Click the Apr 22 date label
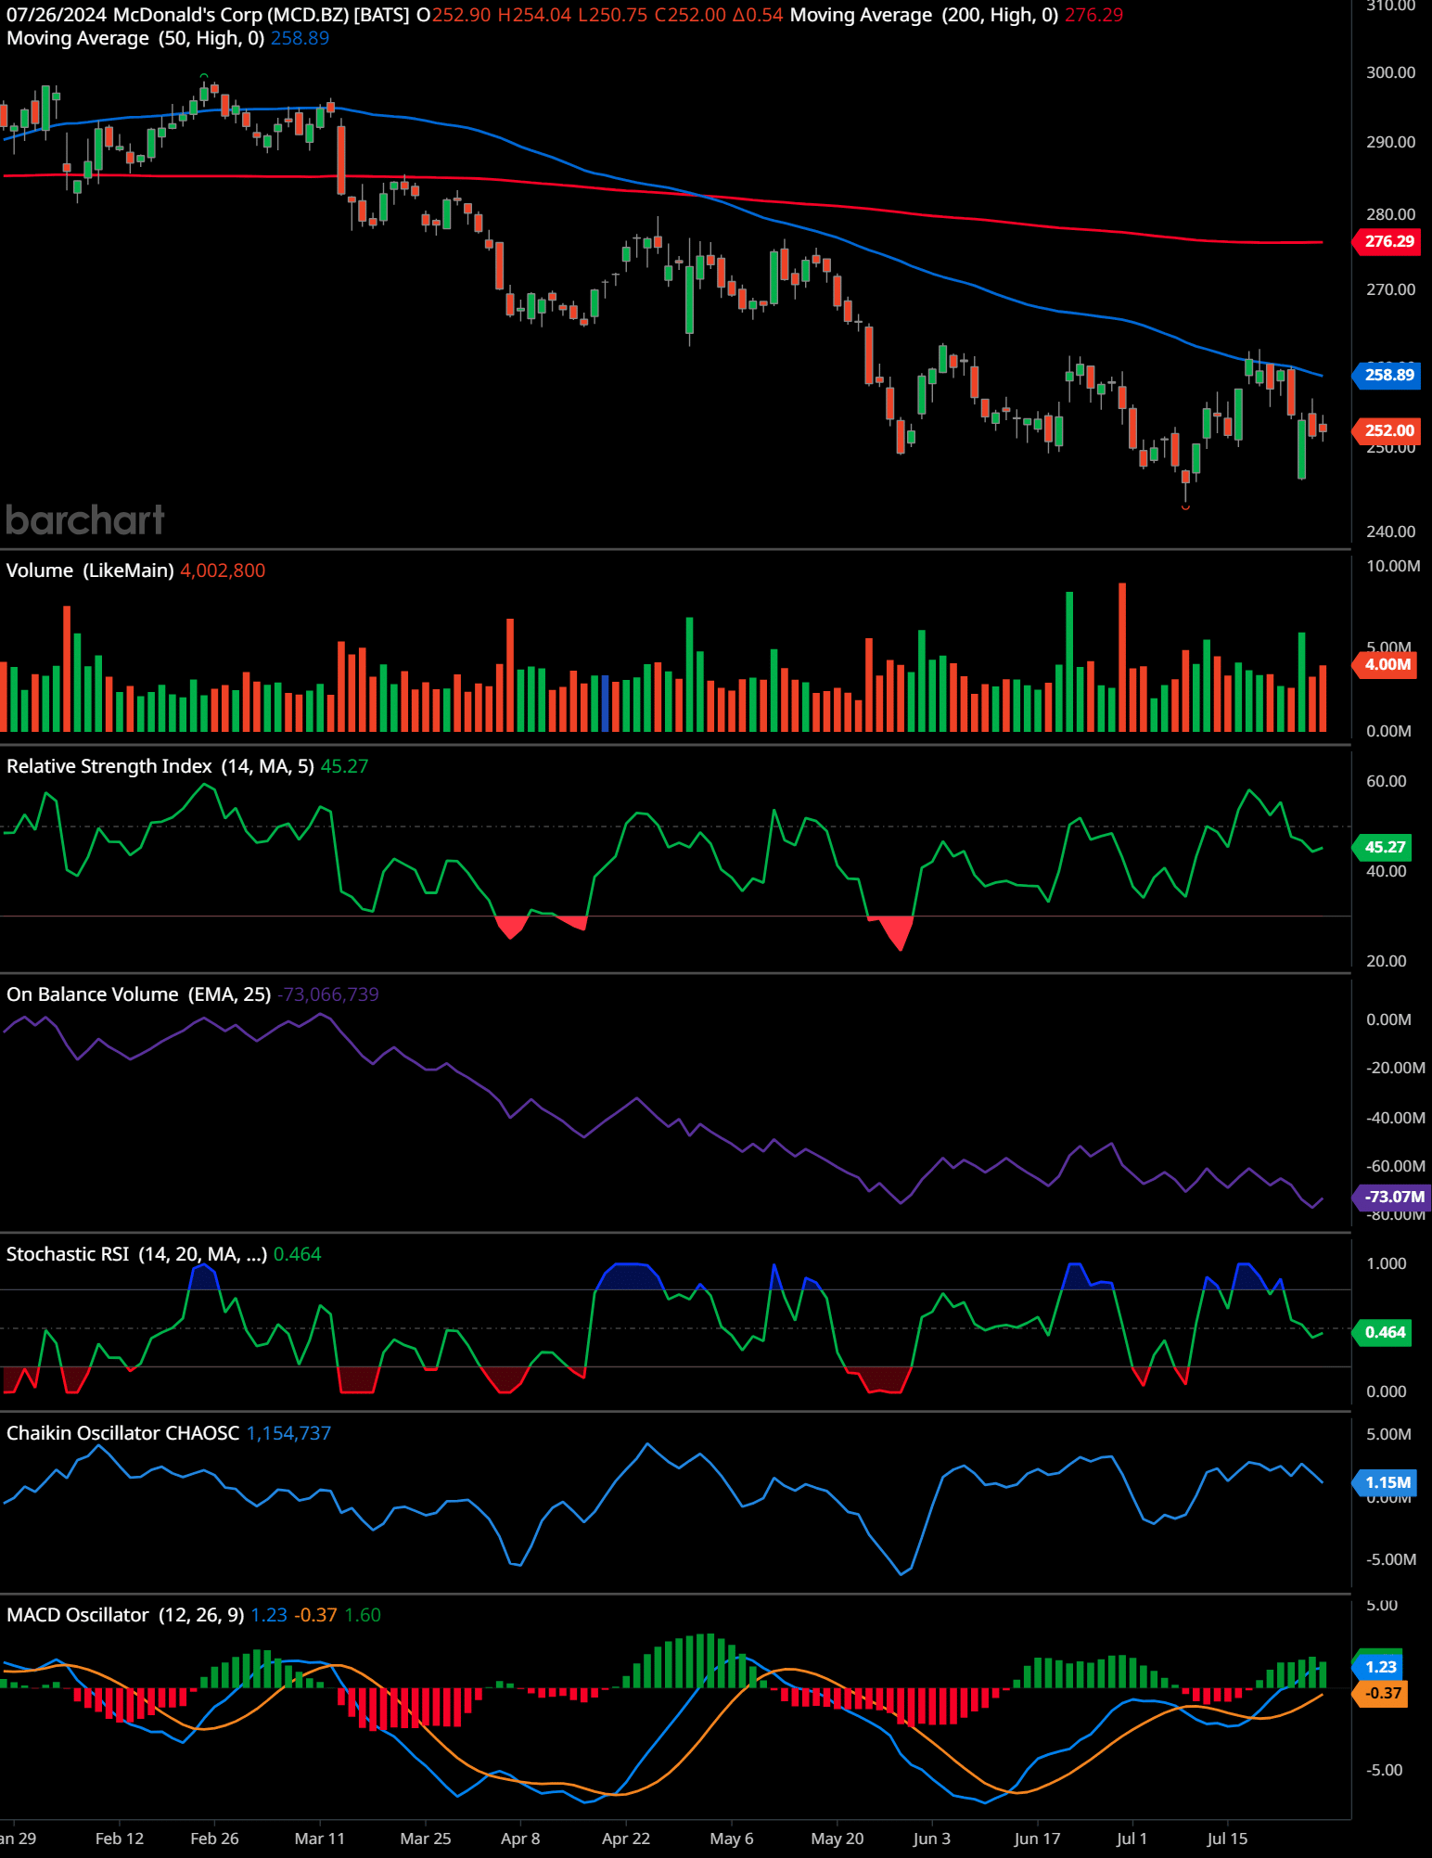Image resolution: width=1432 pixels, height=1858 pixels. pos(626,1839)
